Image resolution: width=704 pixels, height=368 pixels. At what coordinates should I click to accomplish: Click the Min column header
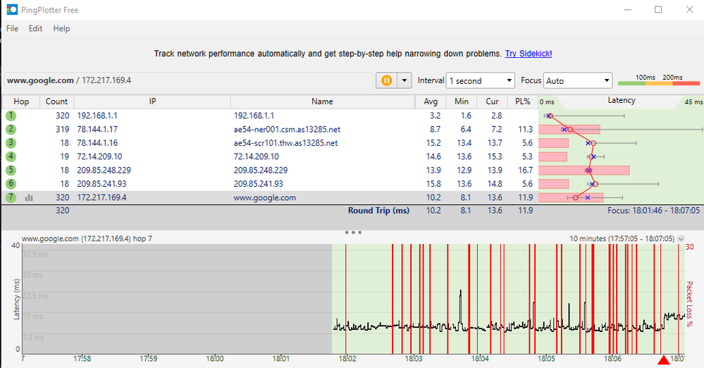pyautogui.click(x=461, y=102)
